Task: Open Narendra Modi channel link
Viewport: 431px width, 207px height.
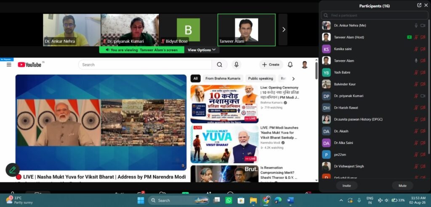Action: [271, 143]
